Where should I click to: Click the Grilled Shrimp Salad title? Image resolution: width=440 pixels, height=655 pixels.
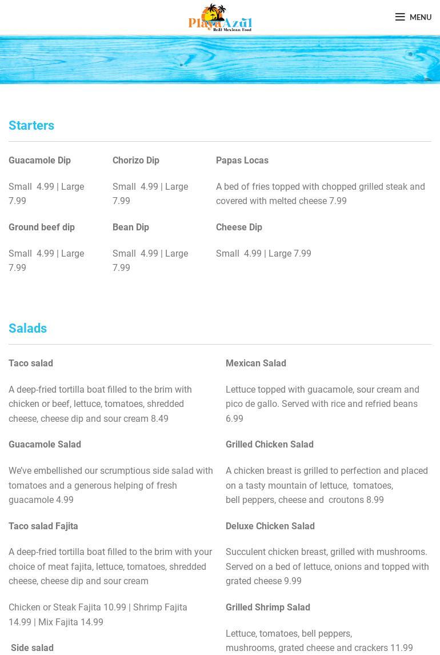(x=268, y=607)
